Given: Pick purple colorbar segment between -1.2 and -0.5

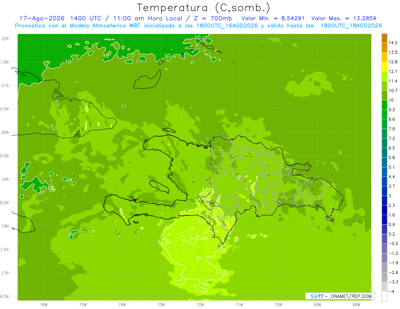Looking at the screenshot, I should click(384, 248).
